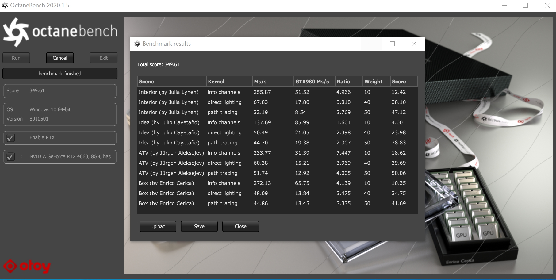The image size is (556, 280).
Task: Minimize the Benchmark results dialog
Action: (371, 44)
